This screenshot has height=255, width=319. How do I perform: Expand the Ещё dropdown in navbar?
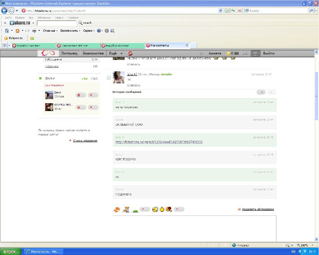click(116, 53)
